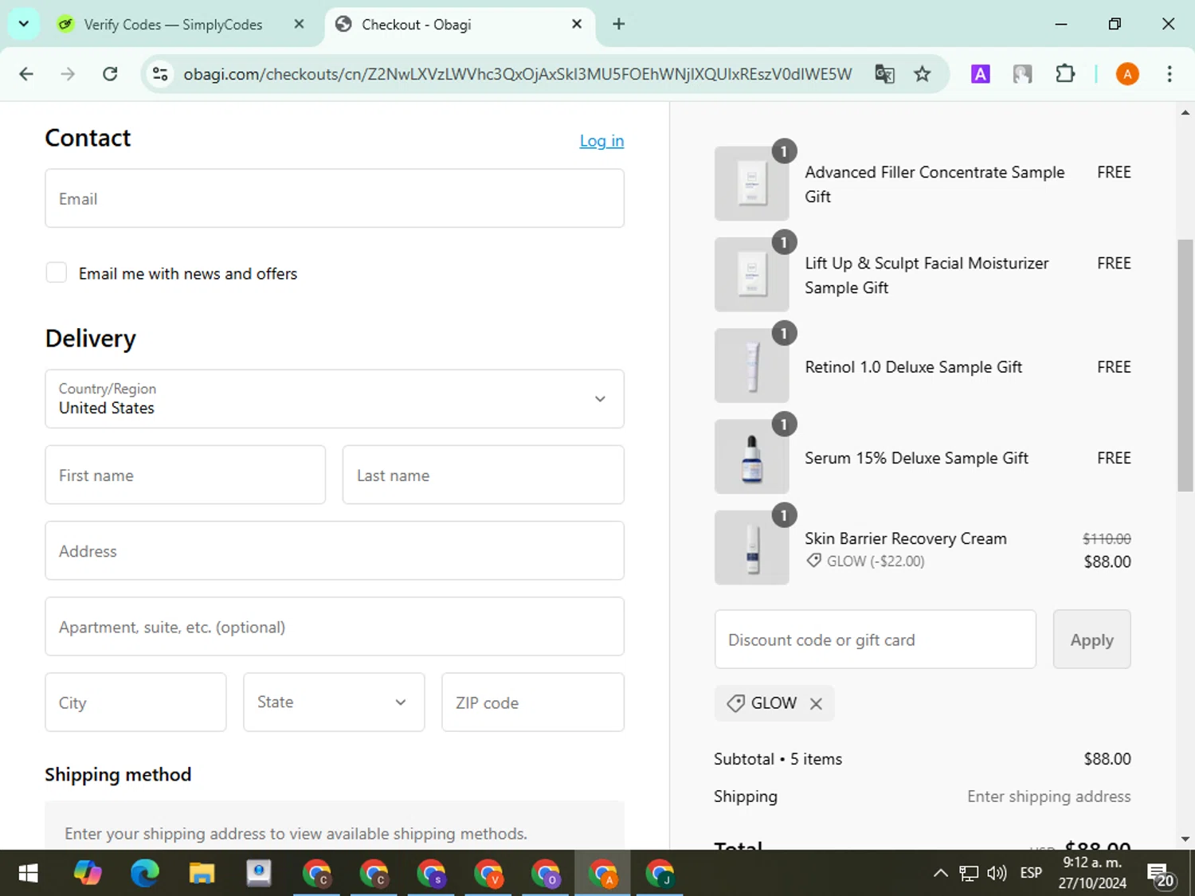Show hidden system tray icons
The width and height of the screenshot is (1195, 896).
(941, 873)
